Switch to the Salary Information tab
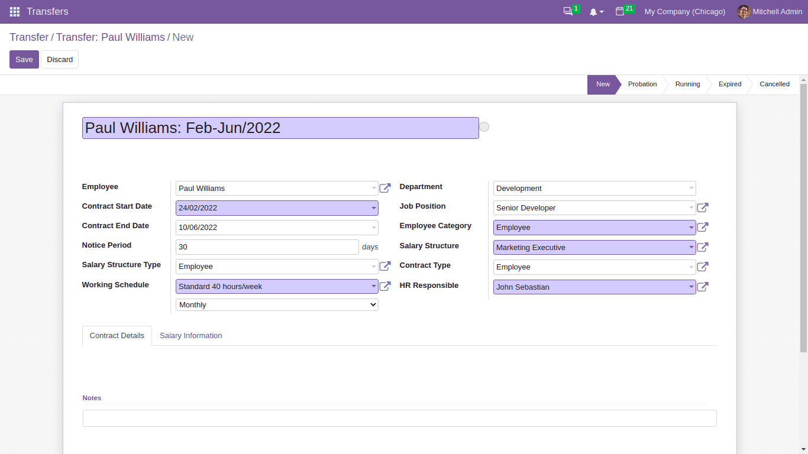The width and height of the screenshot is (808, 454). tap(190, 335)
